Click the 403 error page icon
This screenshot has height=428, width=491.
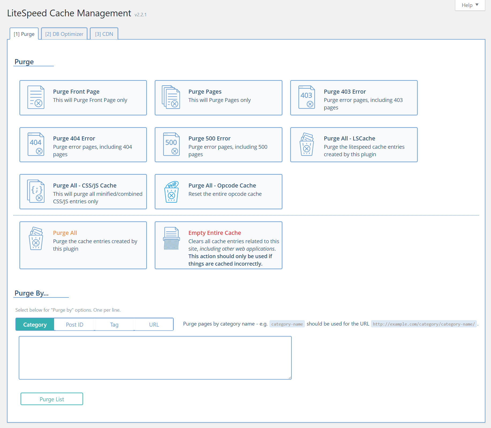coord(307,97)
